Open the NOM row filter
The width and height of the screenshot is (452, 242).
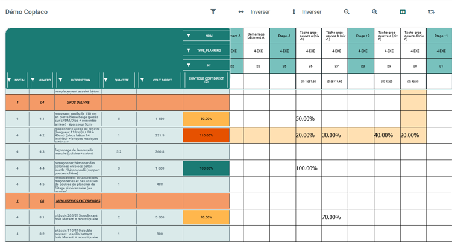[x=189, y=36]
